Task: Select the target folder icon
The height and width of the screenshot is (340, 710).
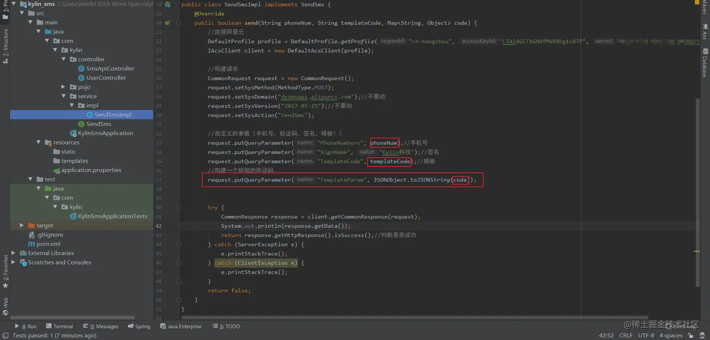Action: point(31,226)
